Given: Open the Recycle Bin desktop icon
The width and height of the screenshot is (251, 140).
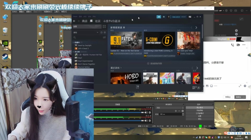Looking at the screenshot, I should click(5, 31).
